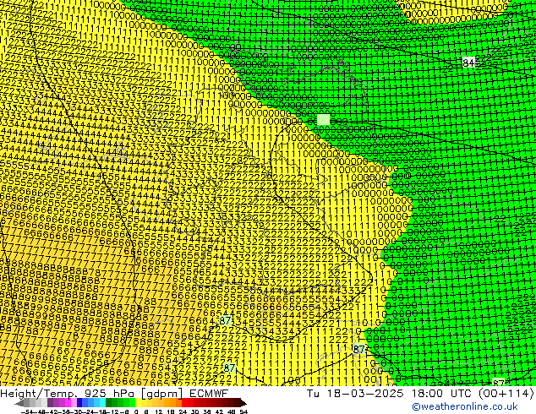Pick the bright red swatch at 24 in the legend
Screen dimensions: 536x414
point(184,403)
